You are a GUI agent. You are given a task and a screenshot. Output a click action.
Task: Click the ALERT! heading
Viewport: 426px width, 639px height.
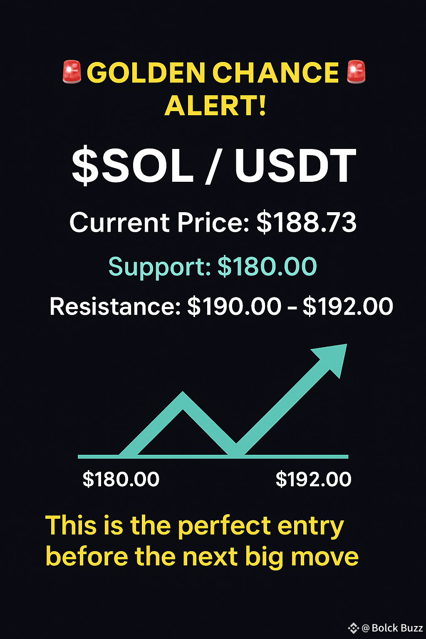coord(215,106)
